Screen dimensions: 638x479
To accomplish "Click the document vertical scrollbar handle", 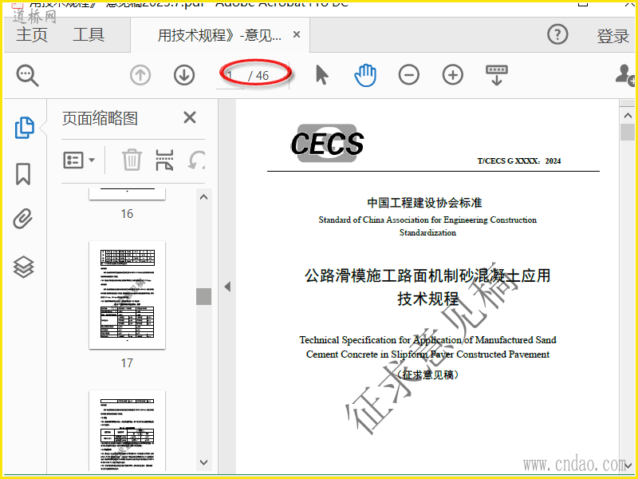I will click(628, 133).
